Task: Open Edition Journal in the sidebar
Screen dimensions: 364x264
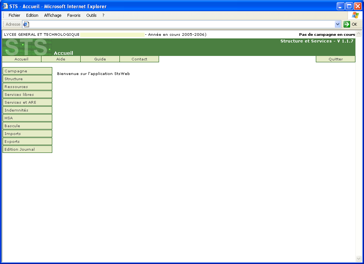Action: (27, 149)
